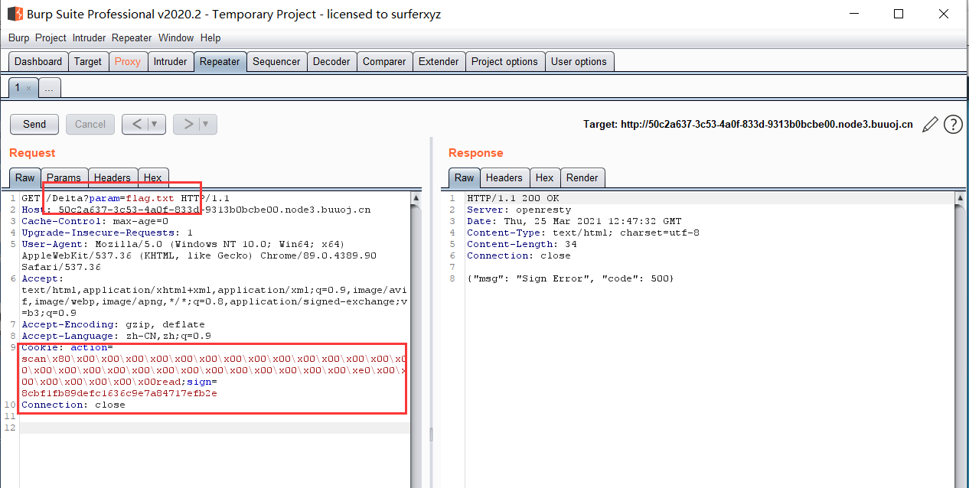The image size is (969, 488).
Task: Send the request
Action: [34, 124]
